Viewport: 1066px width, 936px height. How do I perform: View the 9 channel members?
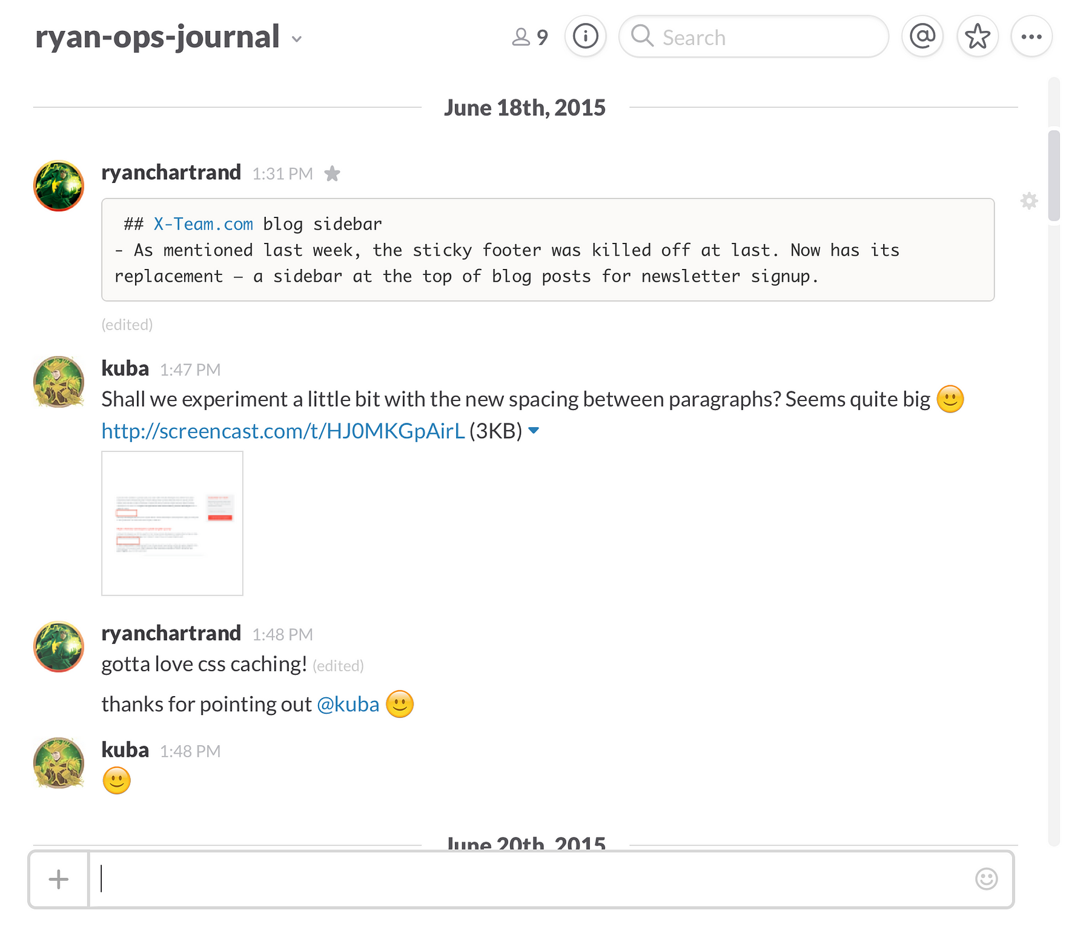[529, 38]
